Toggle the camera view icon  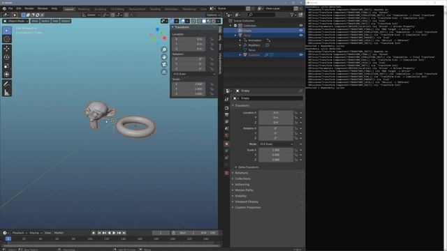click(164, 65)
